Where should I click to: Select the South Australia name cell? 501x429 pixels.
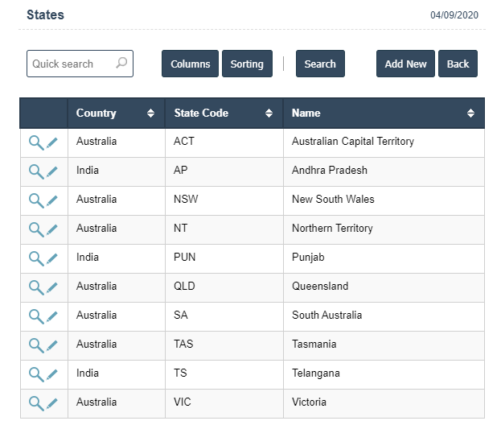click(x=326, y=316)
